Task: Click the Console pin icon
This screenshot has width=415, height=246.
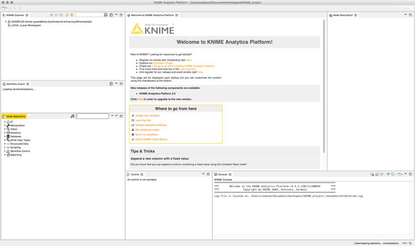Action: pyautogui.click(x=388, y=174)
